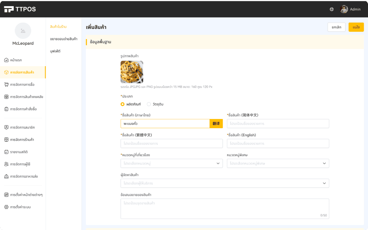The height and width of the screenshot is (230, 368).
Task: Open the หมวดหมู่พิเศษ special category dropdown
Action: point(278,163)
